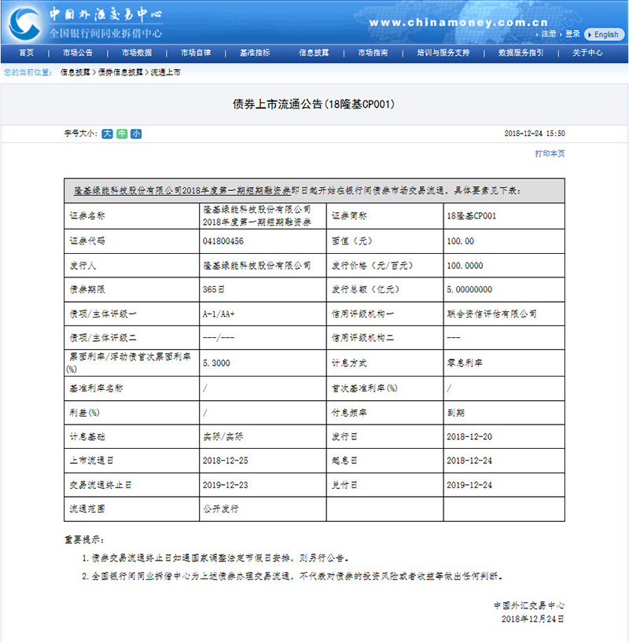Open the 信息披露 navigation menu
The width and height of the screenshot is (629, 643).
(x=314, y=53)
